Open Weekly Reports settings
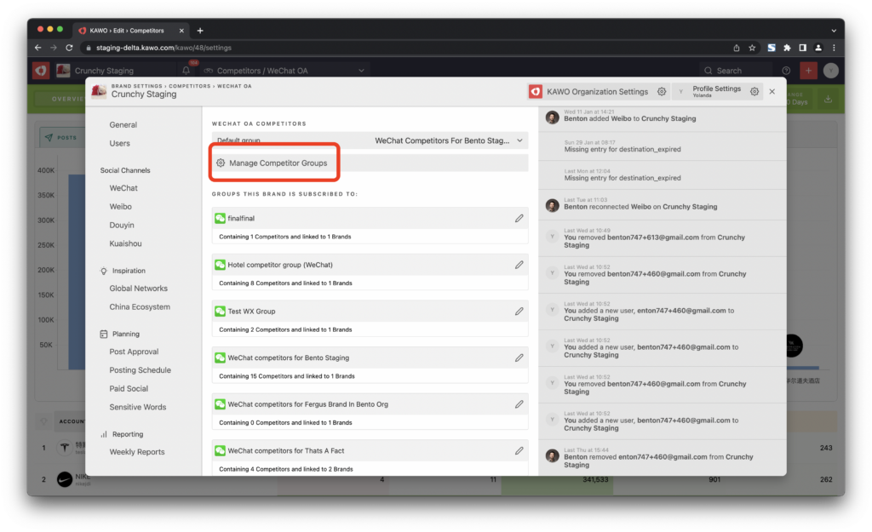The image size is (872, 532). pyautogui.click(x=137, y=452)
